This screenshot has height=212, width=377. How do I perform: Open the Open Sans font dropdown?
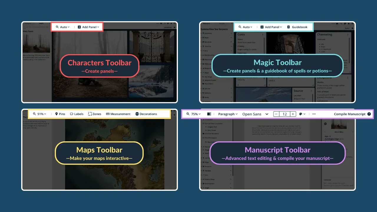pyautogui.click(x=255, y=114)
